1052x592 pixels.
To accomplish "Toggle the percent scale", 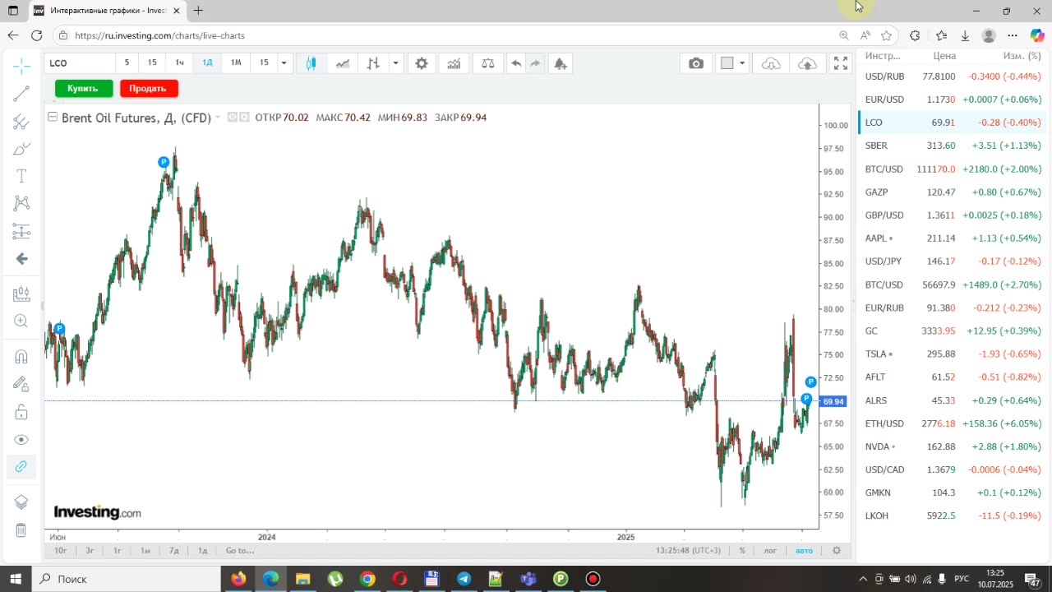I will (742, 551).
